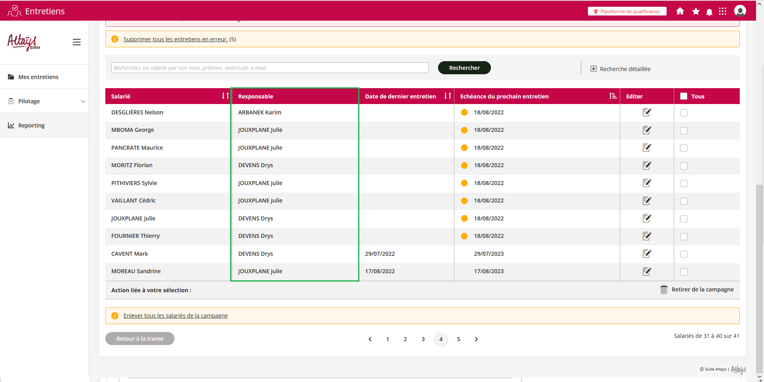Open the Reporting sidebar item
This screenshot has height=382, width=764.
point(31,125)
